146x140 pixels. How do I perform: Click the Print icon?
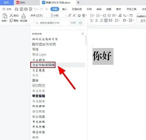click(x=26, y=9)
